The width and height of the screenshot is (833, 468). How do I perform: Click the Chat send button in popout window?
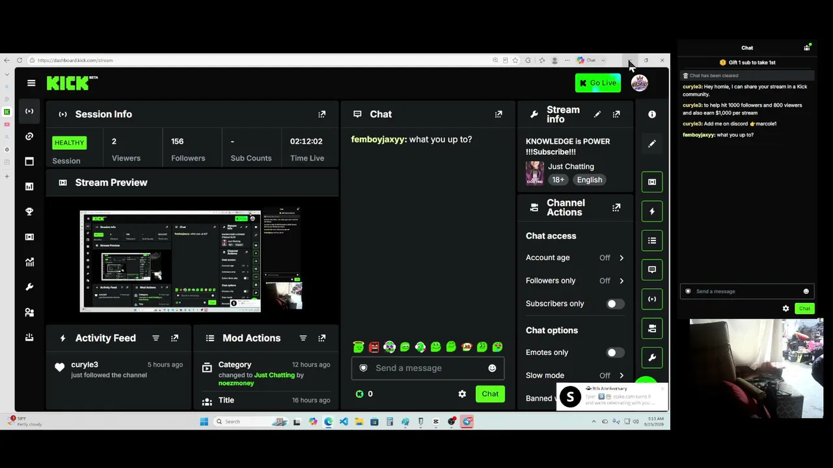pyautogui.click(x=804, y=309)
